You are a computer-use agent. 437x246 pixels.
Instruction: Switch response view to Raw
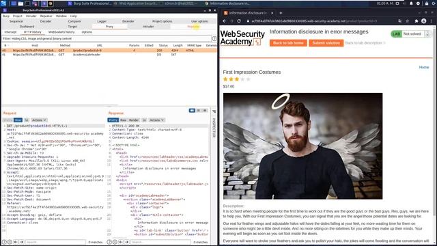pos(123,120)
